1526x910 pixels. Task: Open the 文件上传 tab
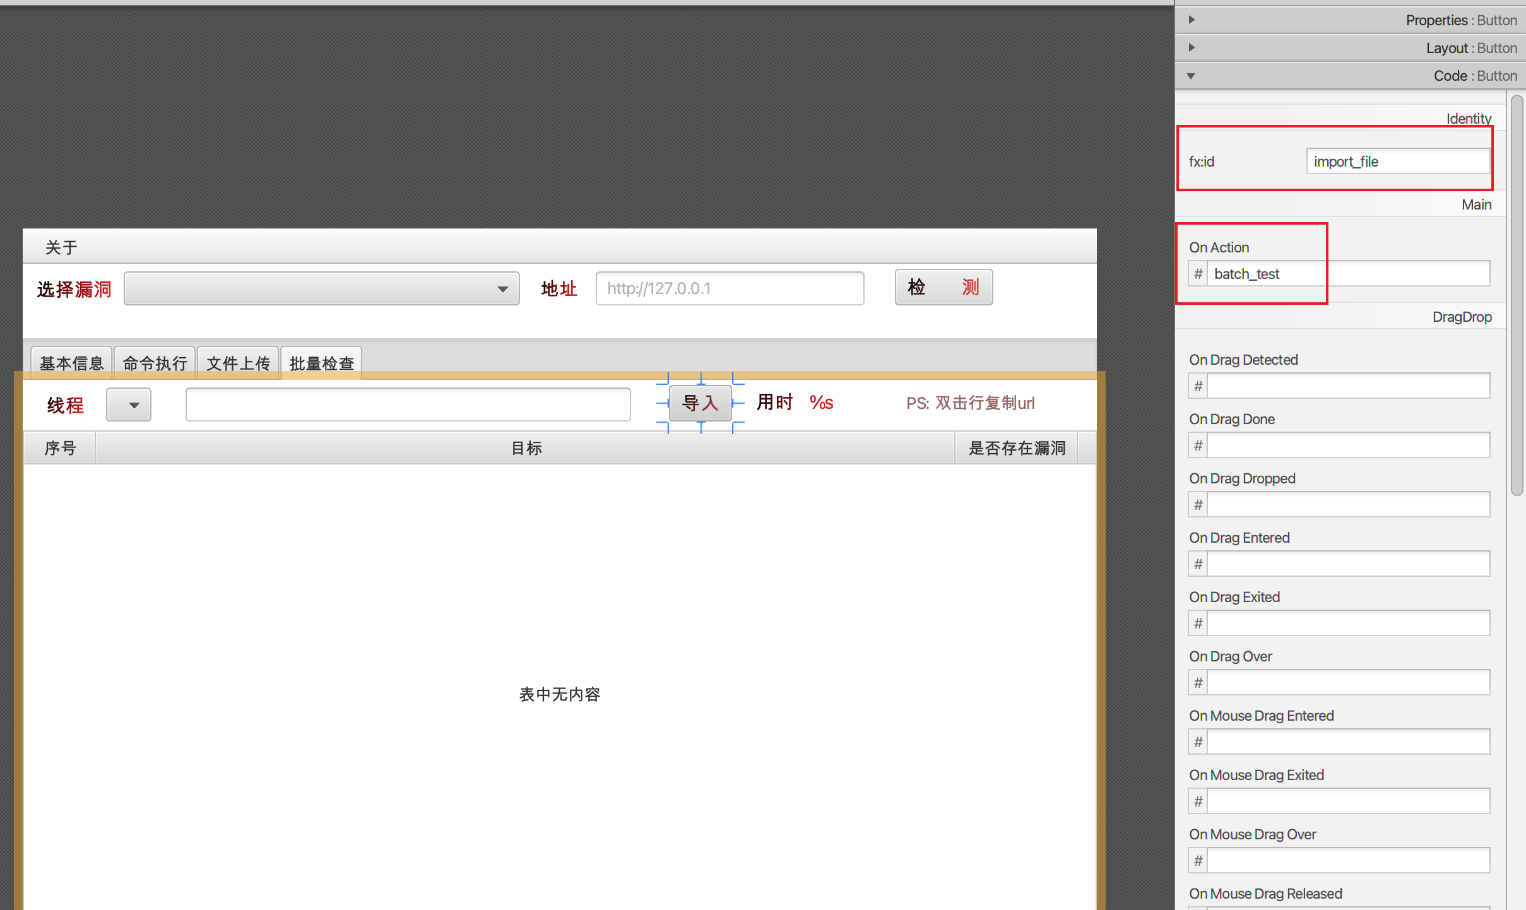(x=238, y=363)
